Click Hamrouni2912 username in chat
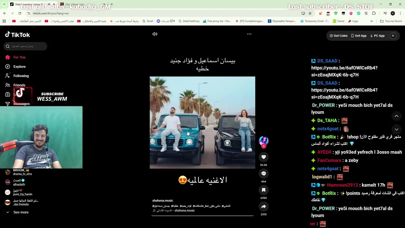 [342, 185]
